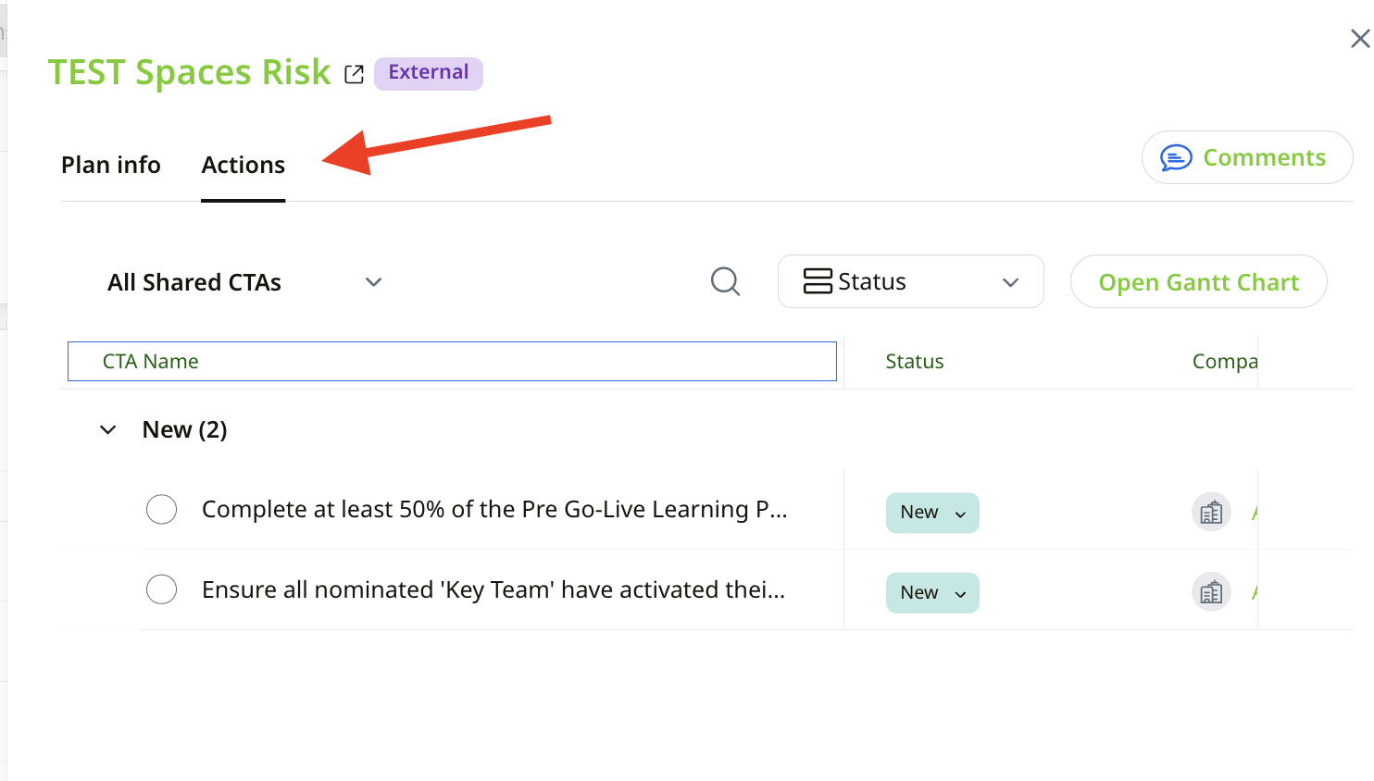Click the Comments speech bubble icon
Screen dimensions: 1374x781
coord(1176,158)
